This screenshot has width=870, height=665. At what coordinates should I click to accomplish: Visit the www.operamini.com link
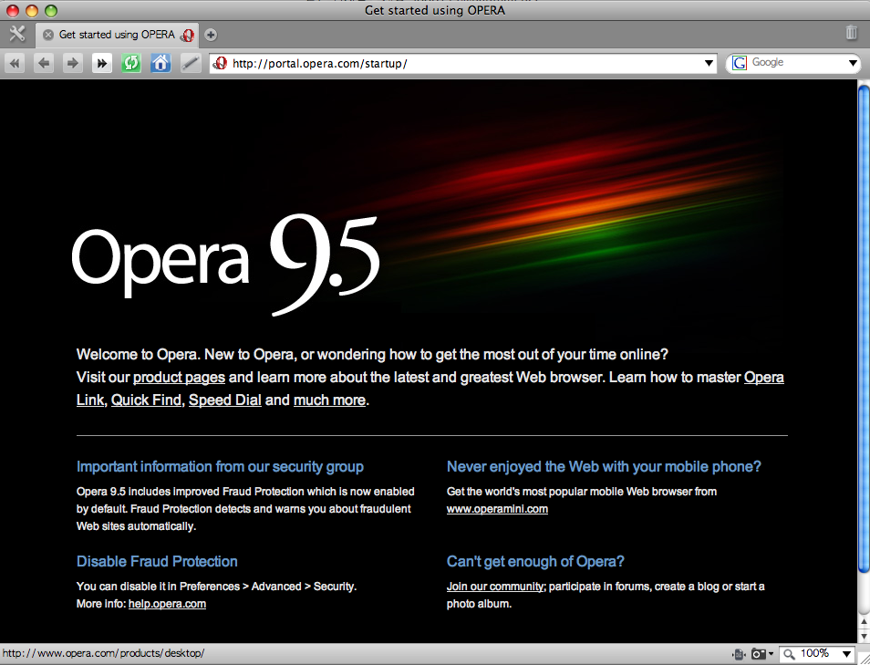(497, 509)
